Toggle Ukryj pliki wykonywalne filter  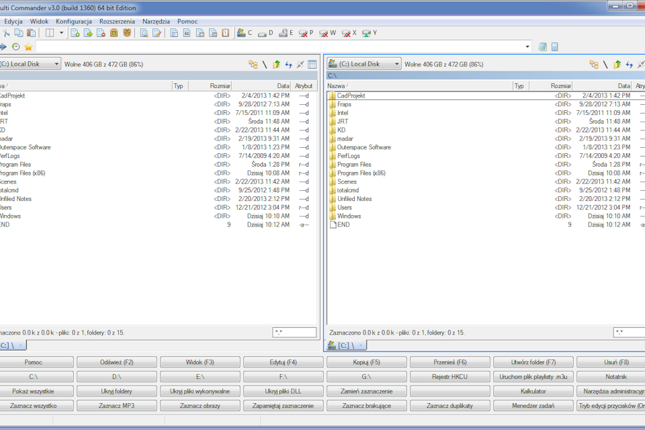(x=200, y=391)
